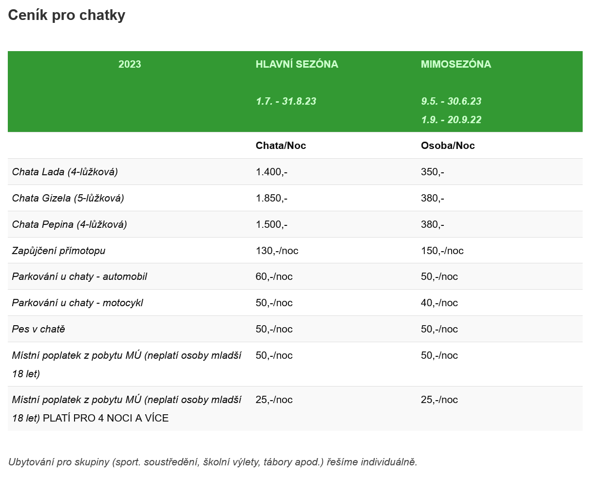This screenshot has height=479, width=589.
Task: Click the Pes v chatě row label
Action: (38, 329)
